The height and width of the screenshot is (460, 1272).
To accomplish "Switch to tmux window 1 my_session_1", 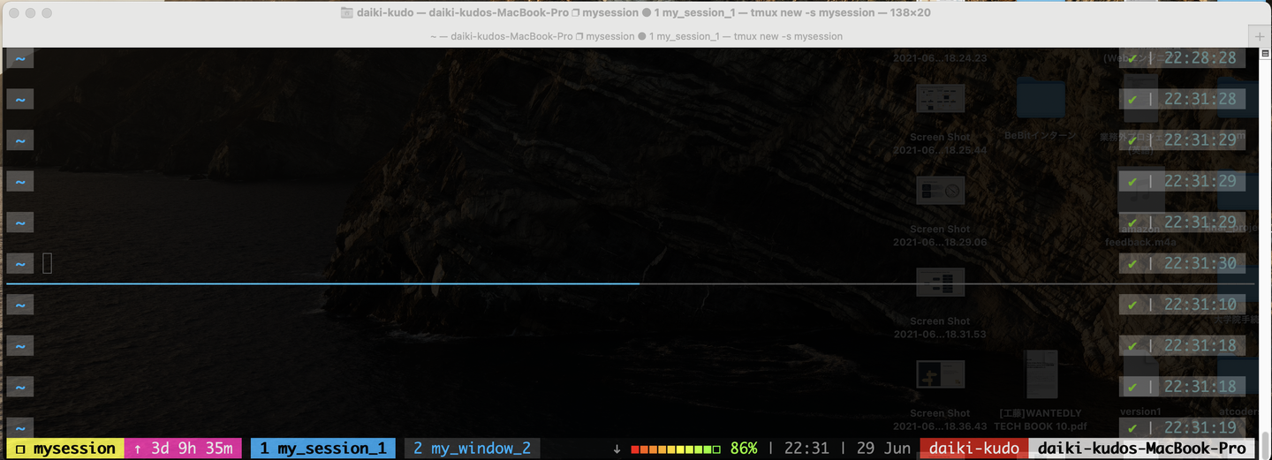I will coord(323,449).
